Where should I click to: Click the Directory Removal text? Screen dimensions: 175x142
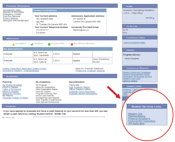pos(11,16)
